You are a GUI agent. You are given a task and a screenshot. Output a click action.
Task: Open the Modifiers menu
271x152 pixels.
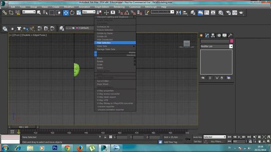tap(69, 7)
